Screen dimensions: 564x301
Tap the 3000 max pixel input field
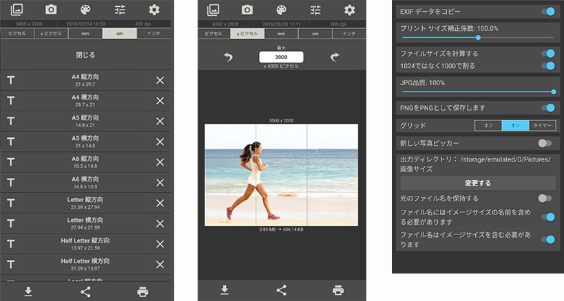tap(281, 57)
